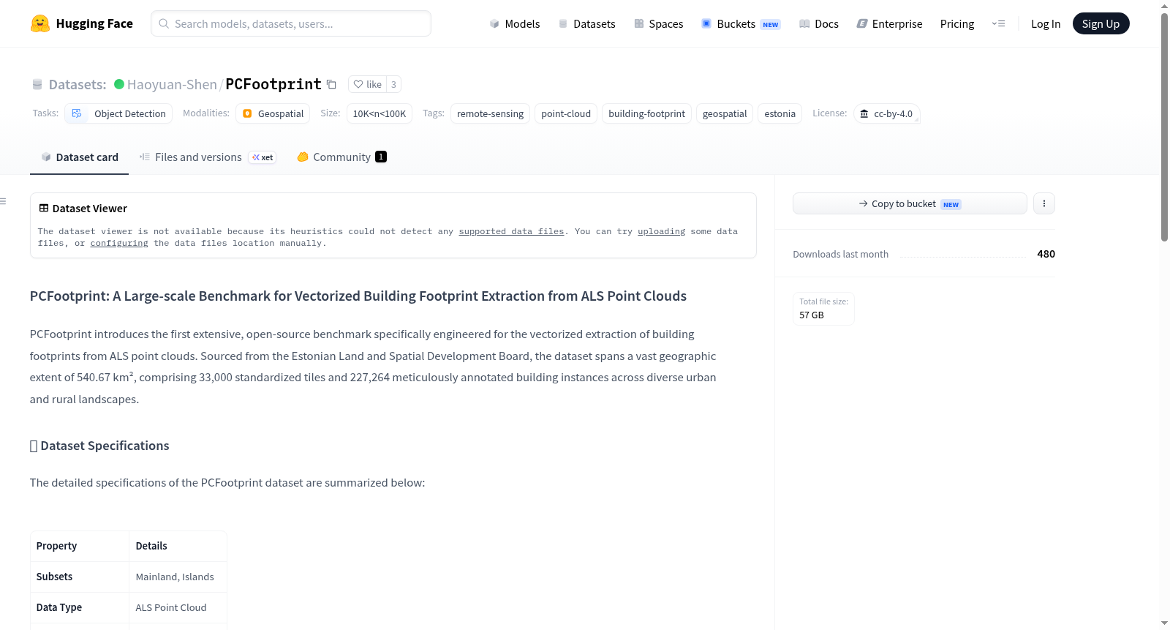This screenshot has height=630, width=1170.
Task: Select the Geospatial modality tag
Action: pos(273,113)
